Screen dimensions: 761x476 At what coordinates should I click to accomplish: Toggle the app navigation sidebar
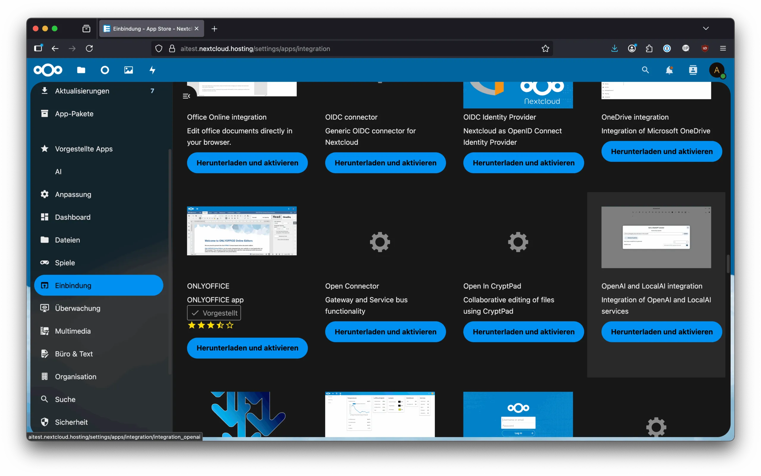point(186,96)
